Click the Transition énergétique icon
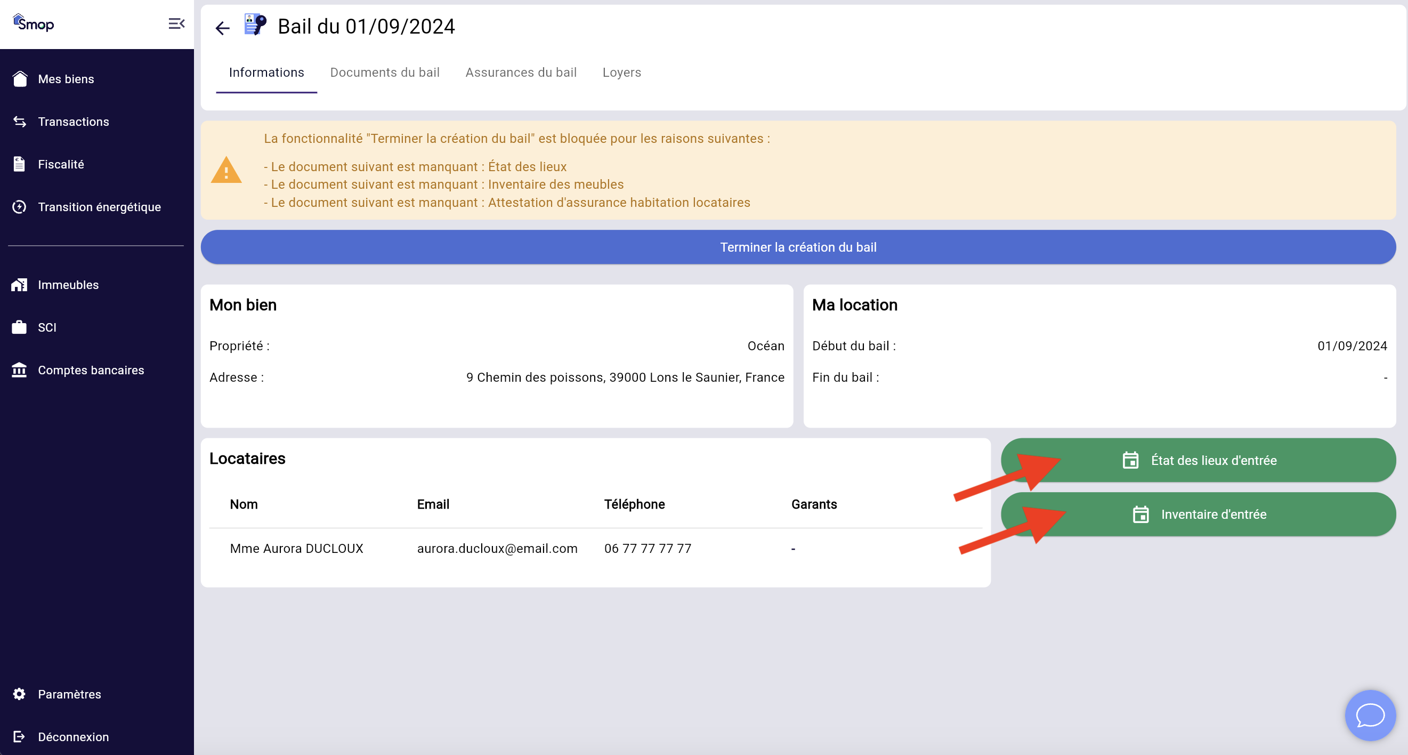 (x=20, y=207)
